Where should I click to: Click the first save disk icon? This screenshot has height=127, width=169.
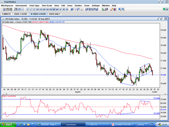coord(8,9)
